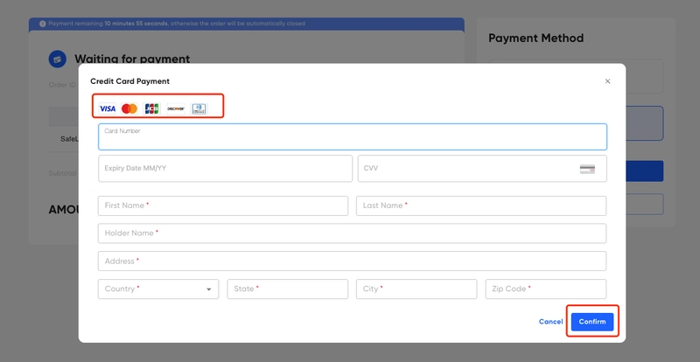
Task: Select the Last Name field
Action: 481,205
